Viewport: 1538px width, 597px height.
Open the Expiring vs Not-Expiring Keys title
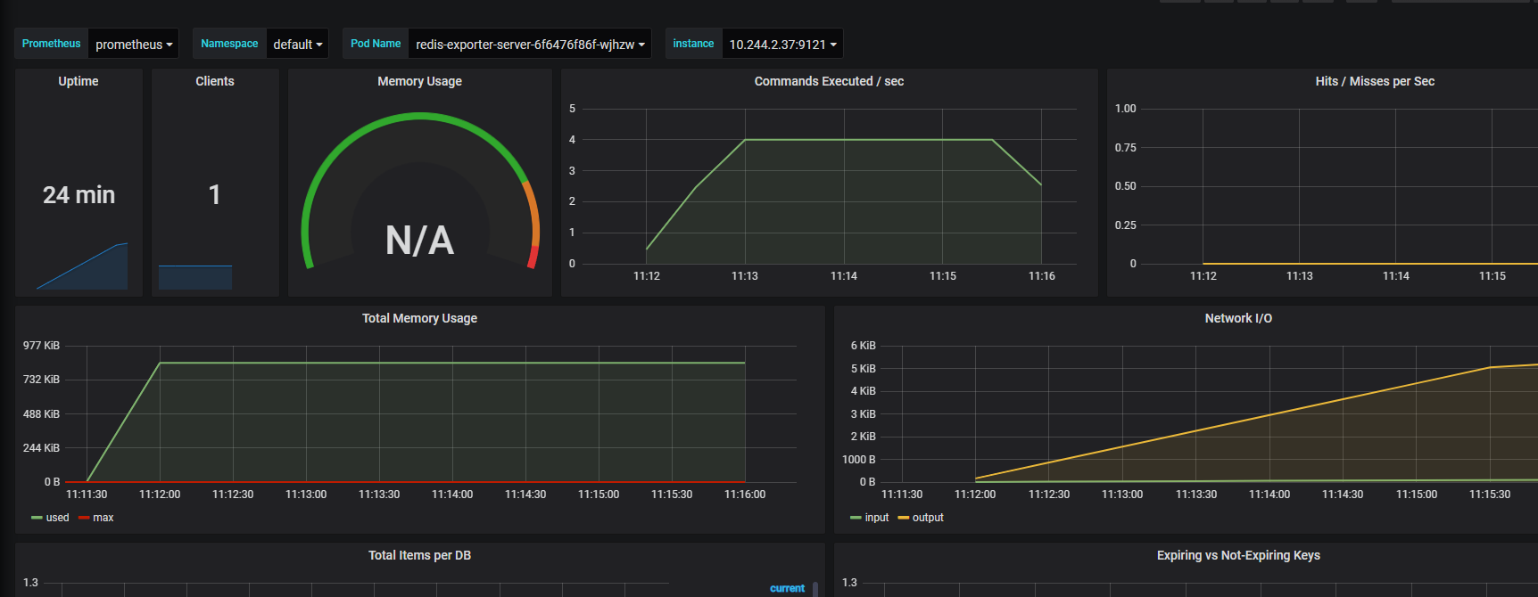pos(1238,555)
